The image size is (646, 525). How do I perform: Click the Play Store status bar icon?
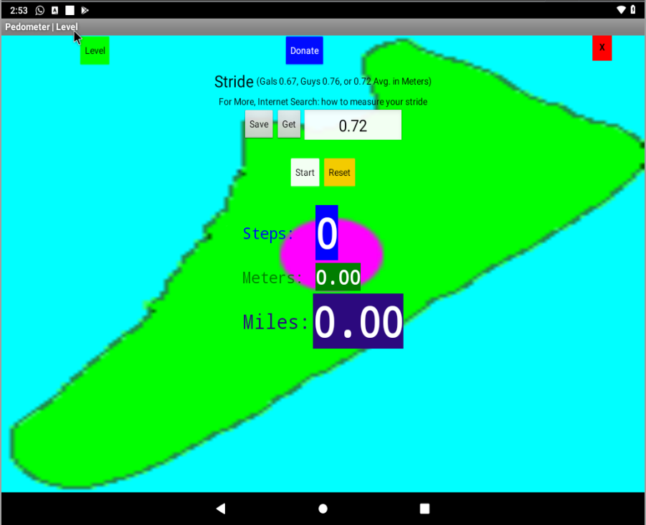(x=85, y=10)
